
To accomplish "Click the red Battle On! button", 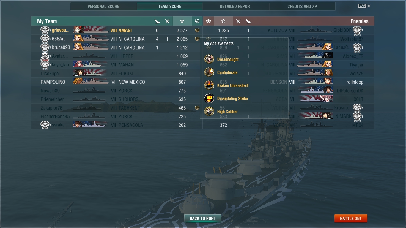I will [x=351, y=218].
